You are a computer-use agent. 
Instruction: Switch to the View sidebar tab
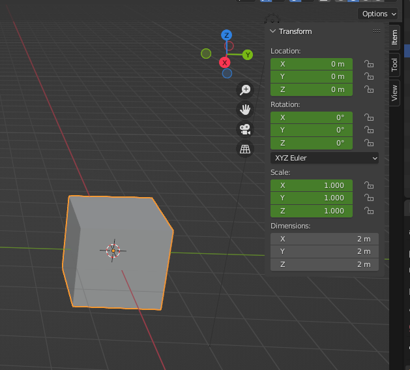pos(394,93)
